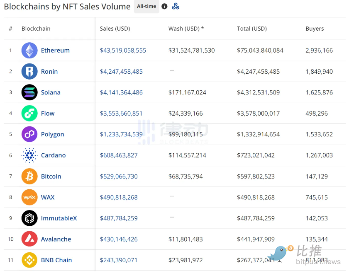The image size is (349, 273).
Task: Click Ronin buyers count 1,849,940
Action: 319,72
